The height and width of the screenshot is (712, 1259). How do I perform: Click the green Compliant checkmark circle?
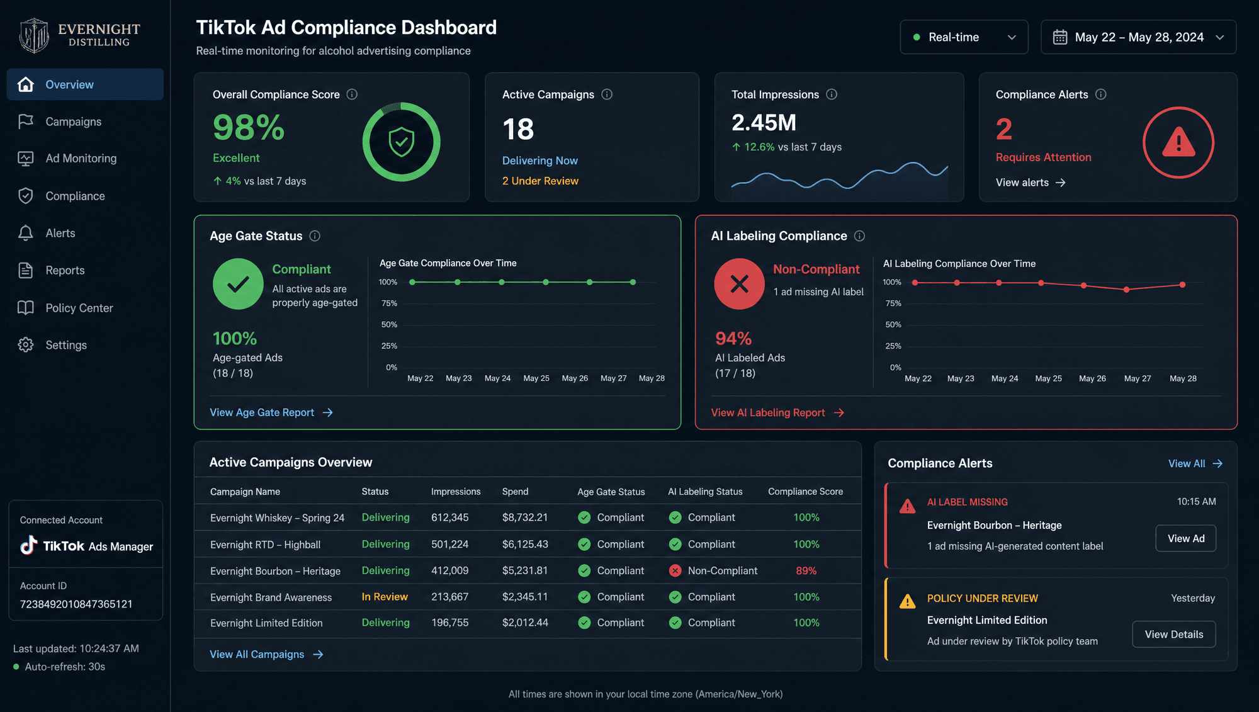click(x=238, y=284)
